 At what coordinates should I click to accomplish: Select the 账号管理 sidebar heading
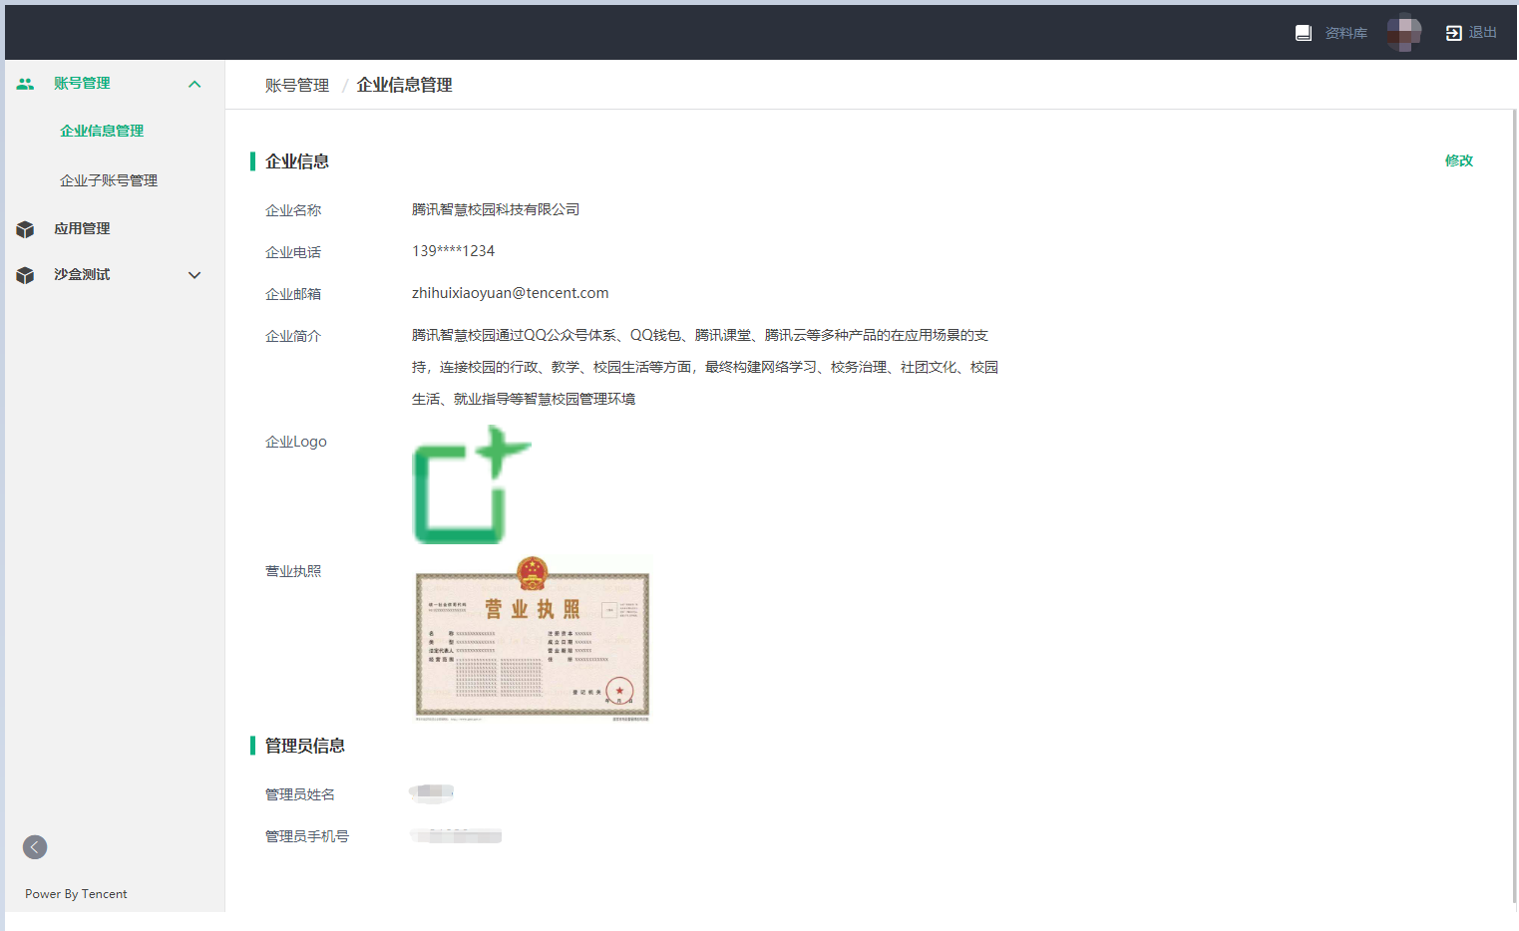(82, 83)
